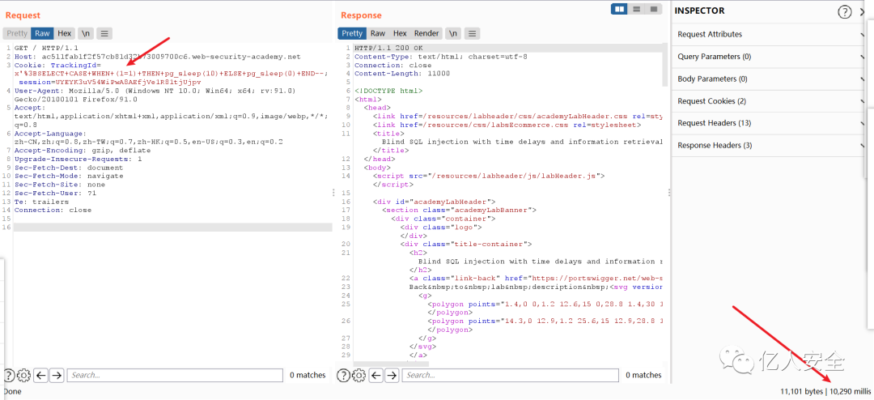This screenshot has height=400, width=874.
Task: Select Raw tab in Response panel
Action: point(378,33)
